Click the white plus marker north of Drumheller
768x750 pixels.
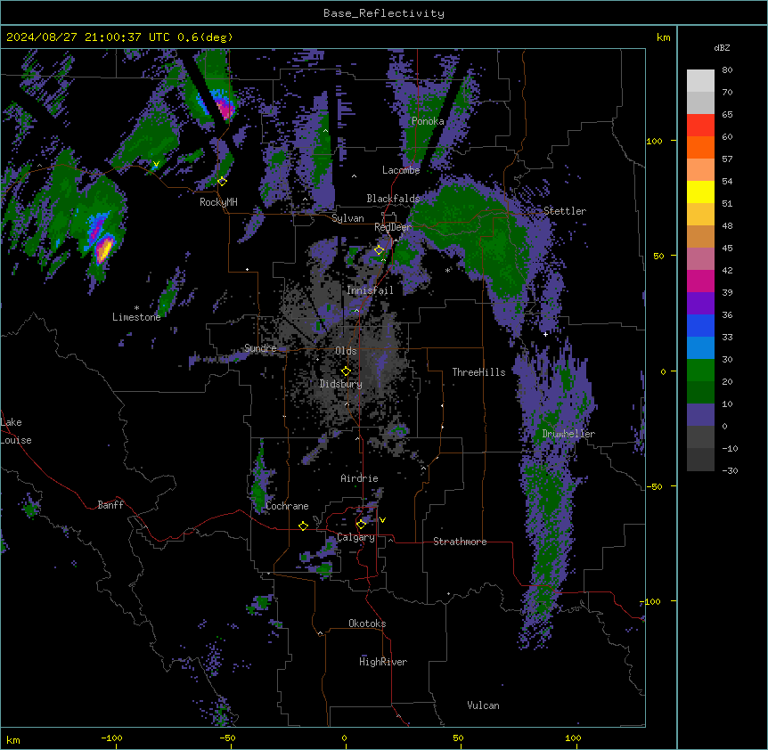tap(545, 334)
